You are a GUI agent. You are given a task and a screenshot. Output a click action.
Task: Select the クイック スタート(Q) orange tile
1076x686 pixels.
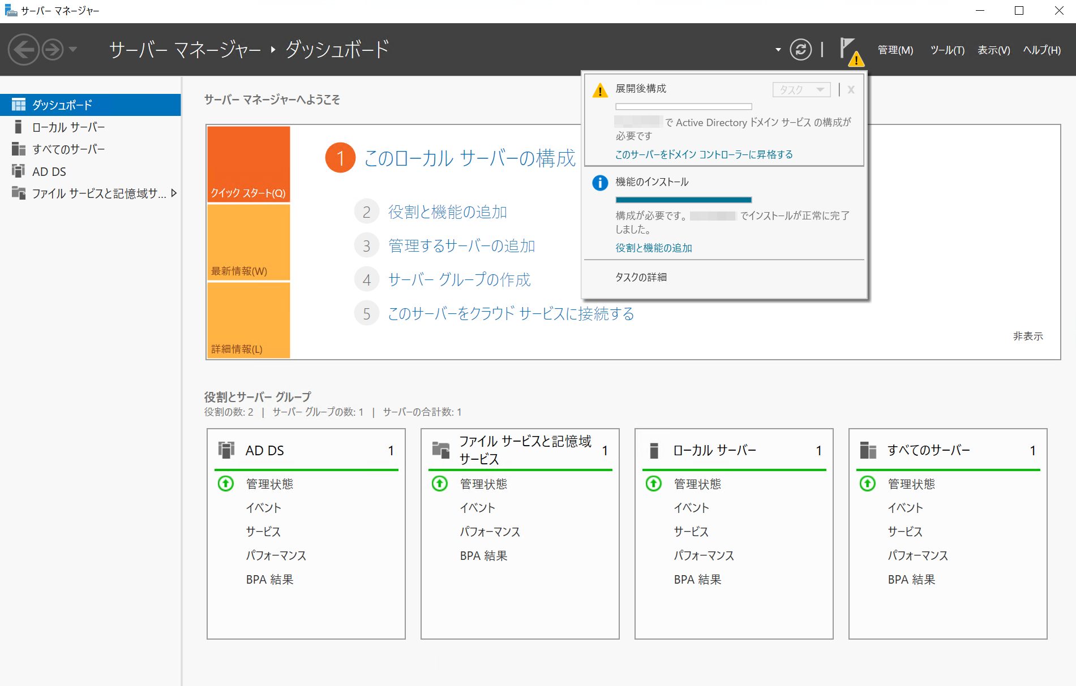(x=248, y=164)
